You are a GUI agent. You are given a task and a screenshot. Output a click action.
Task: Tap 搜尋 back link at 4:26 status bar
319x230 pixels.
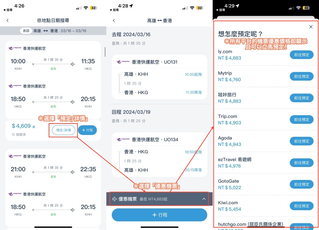click(x=8, y=10)
